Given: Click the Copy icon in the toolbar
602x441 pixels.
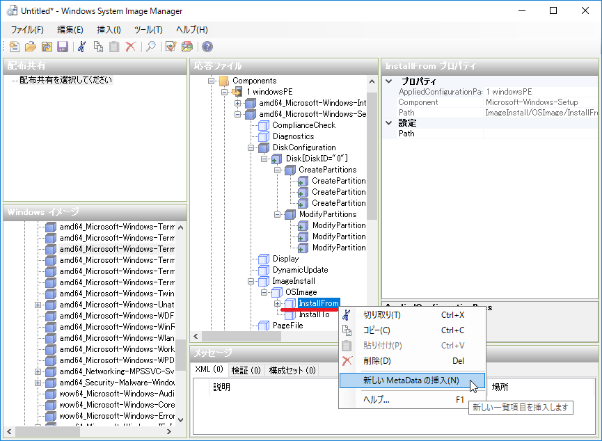Looking at the screenshot, I should (98, 47).
